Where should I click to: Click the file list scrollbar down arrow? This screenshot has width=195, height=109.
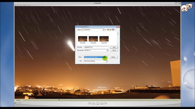coord(118,44)
